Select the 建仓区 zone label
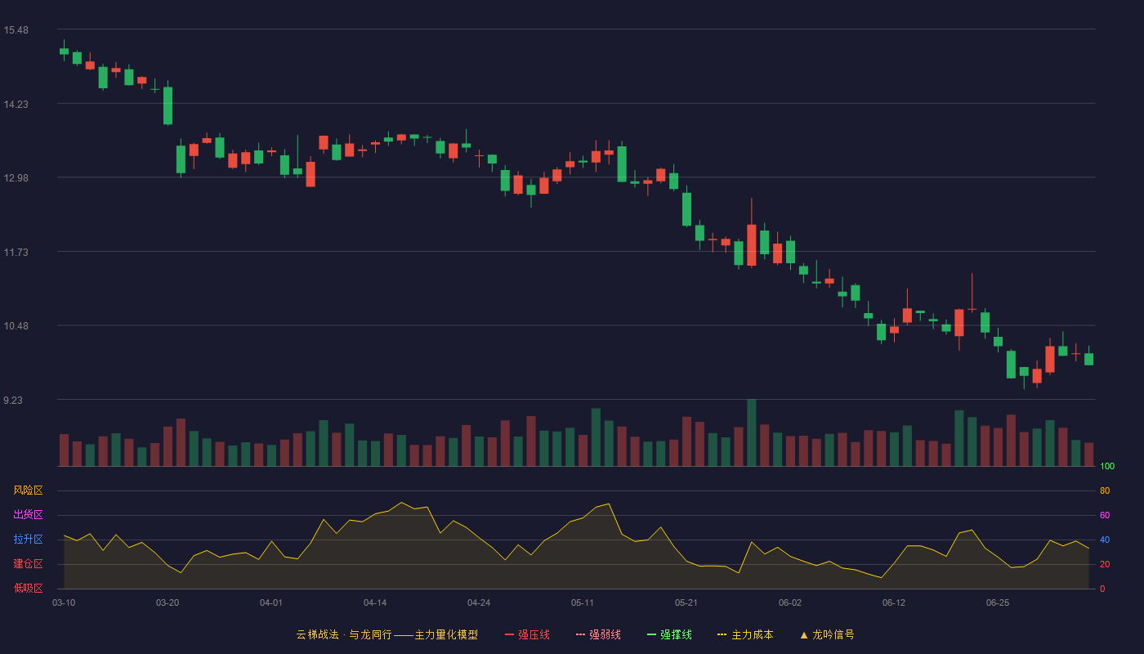Image resolution: width=1144 pixels, height=654 pixels. [x=28, y=564]
